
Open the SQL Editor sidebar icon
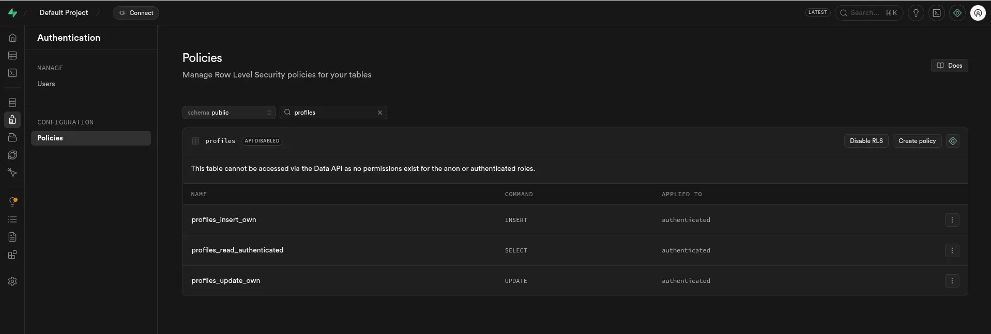(x=12, y=73)
